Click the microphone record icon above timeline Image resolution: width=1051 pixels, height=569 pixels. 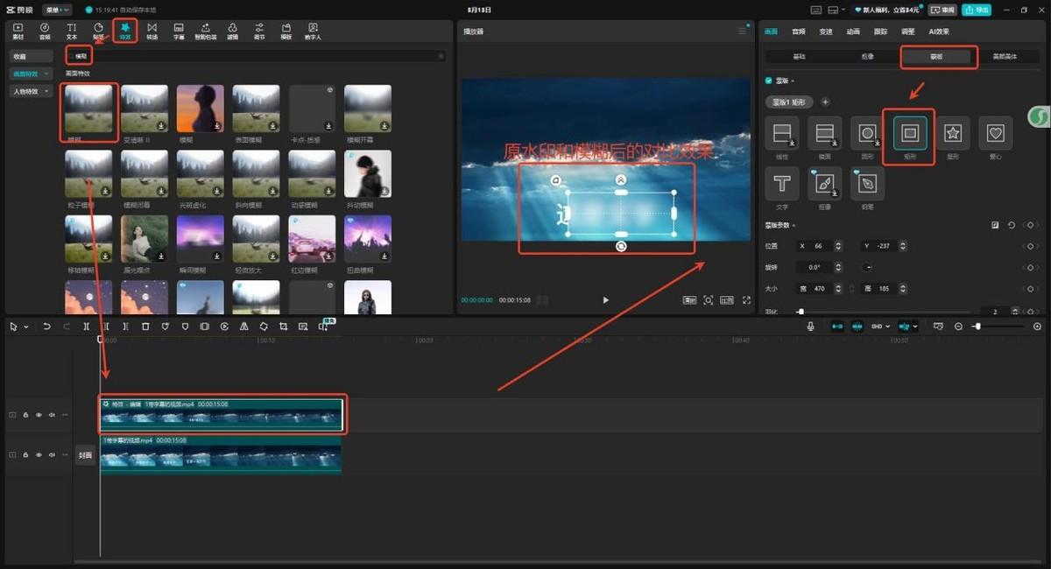pos(810,327)
